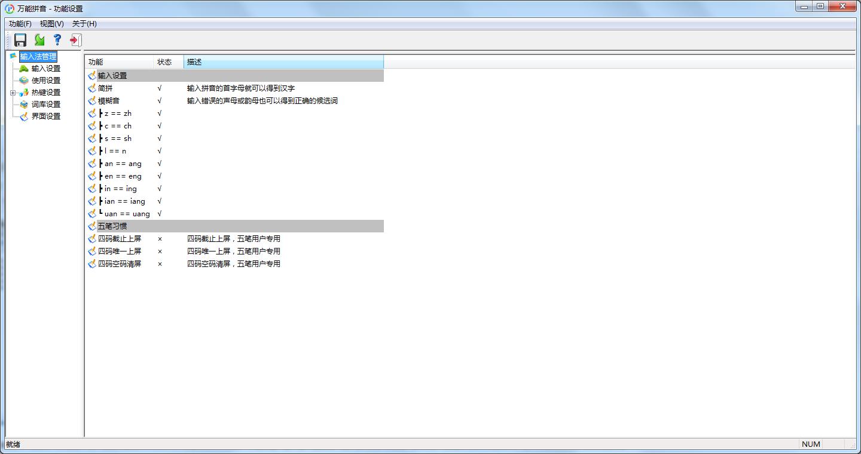Click the pencil icon on in == ing row
The width and height of the screenshot is (861, 454).
[92, 188]
